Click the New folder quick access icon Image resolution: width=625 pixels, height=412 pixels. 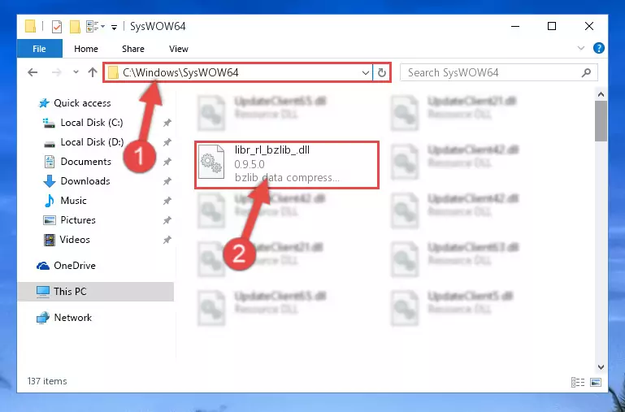point(75,27)
